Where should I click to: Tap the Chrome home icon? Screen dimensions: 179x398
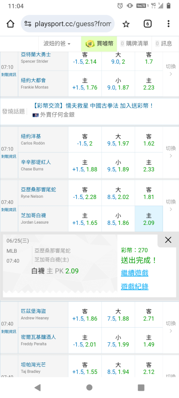pos(10,24)
